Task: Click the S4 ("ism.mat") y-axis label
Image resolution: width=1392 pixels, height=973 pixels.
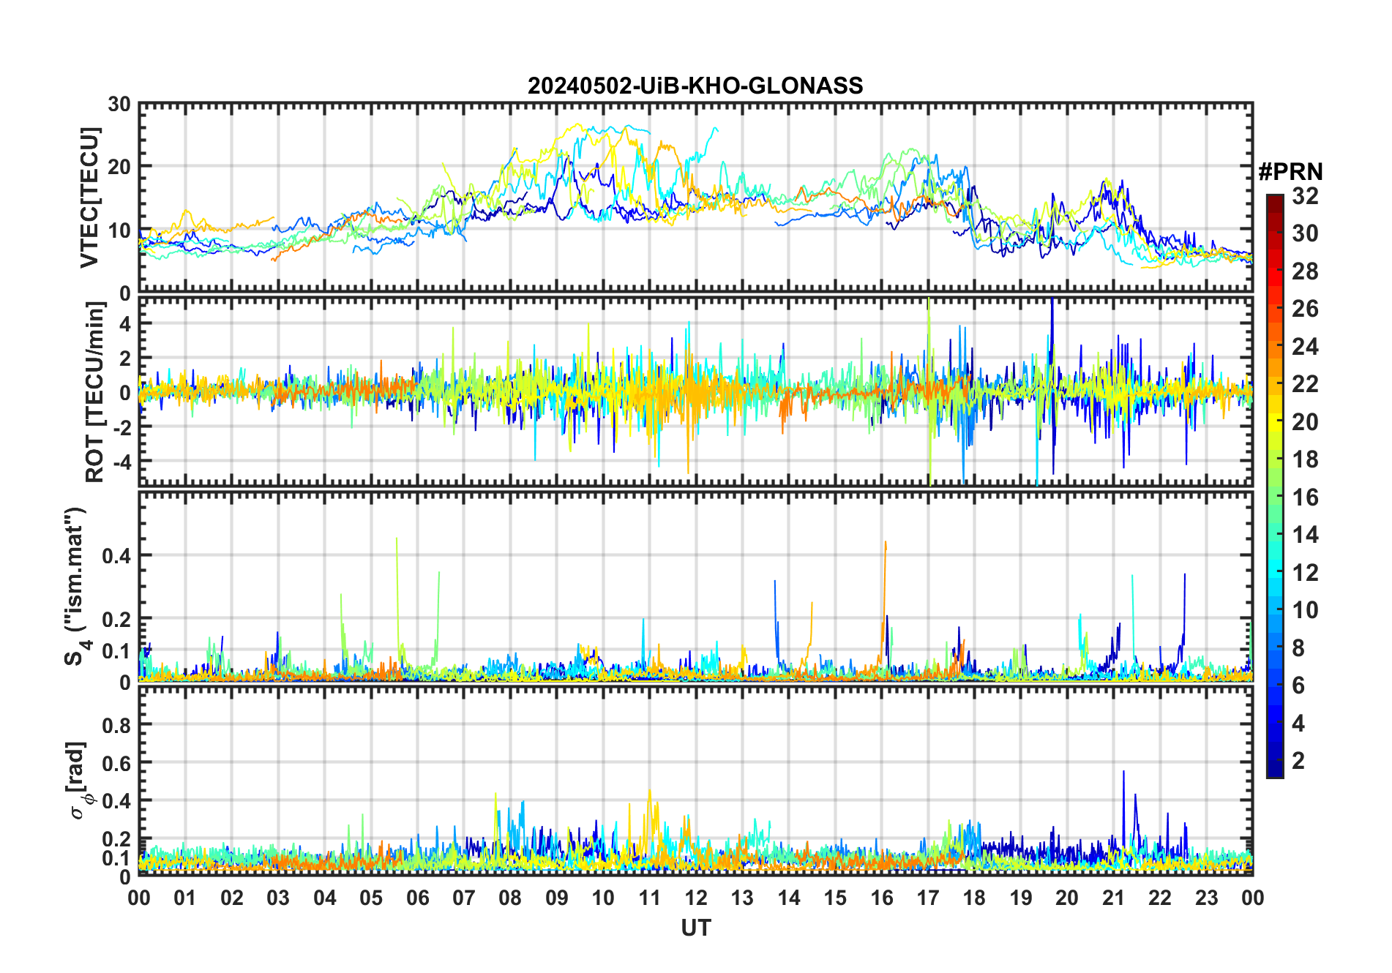Action: 76,587
